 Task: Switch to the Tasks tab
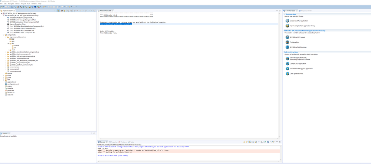[131, 142]
